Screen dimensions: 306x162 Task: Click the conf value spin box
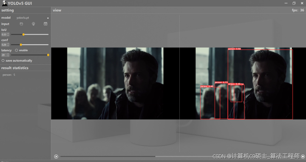point(5,45)
